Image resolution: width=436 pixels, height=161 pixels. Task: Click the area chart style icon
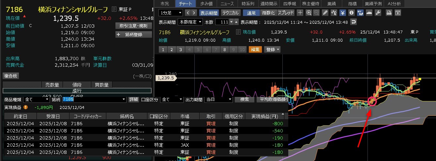(369, 13)
